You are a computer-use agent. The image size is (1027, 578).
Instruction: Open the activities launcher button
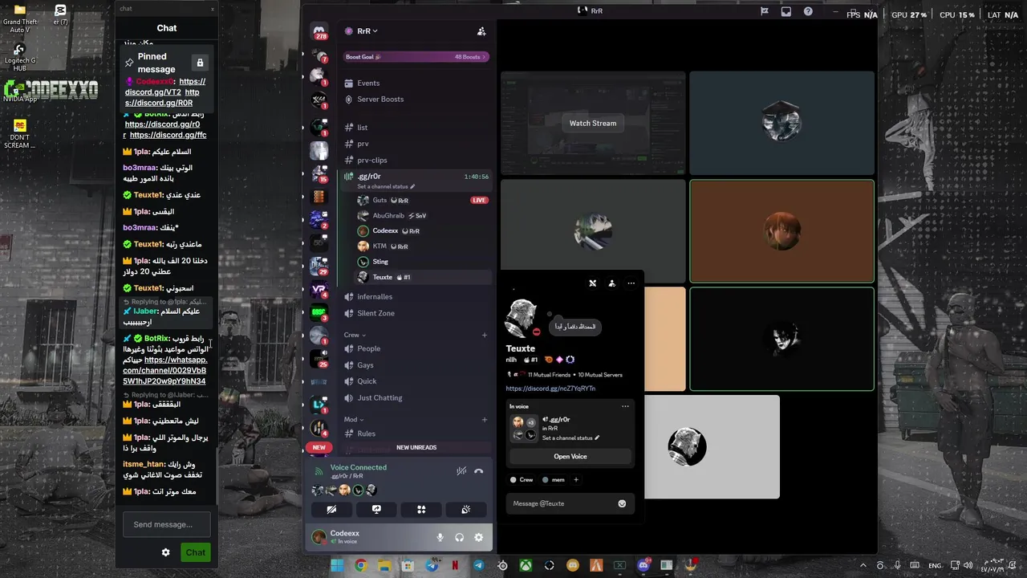tap(421, 509)
